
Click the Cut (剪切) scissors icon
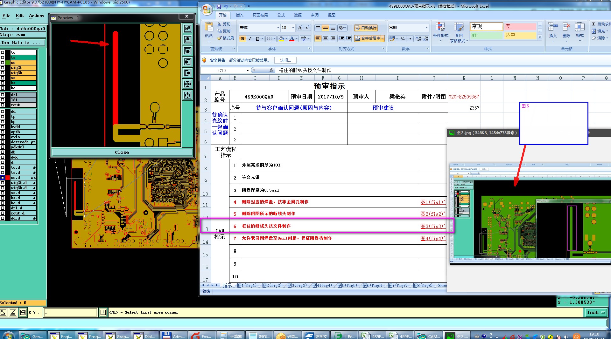219,24
